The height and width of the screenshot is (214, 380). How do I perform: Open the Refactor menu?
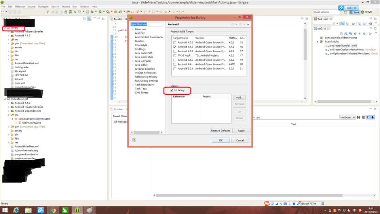[20, 7]
